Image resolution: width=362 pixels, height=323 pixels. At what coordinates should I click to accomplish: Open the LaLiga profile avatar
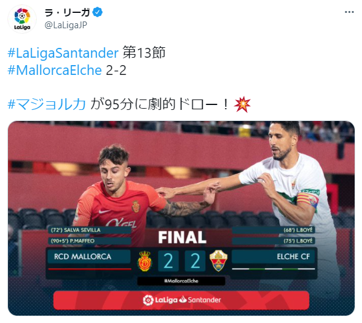22,19
